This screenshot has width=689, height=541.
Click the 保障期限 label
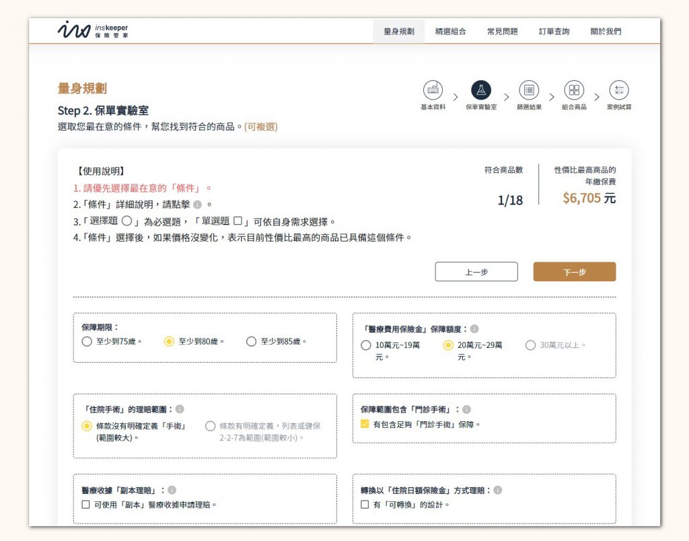tap(100, 328)
